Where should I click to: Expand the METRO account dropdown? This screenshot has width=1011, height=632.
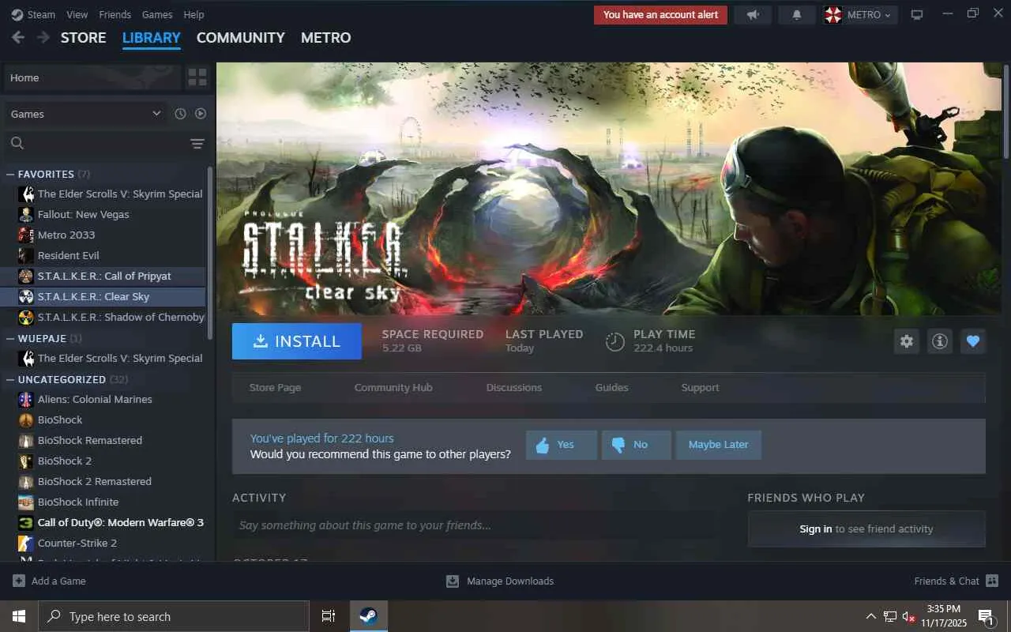tap(859, 15)
